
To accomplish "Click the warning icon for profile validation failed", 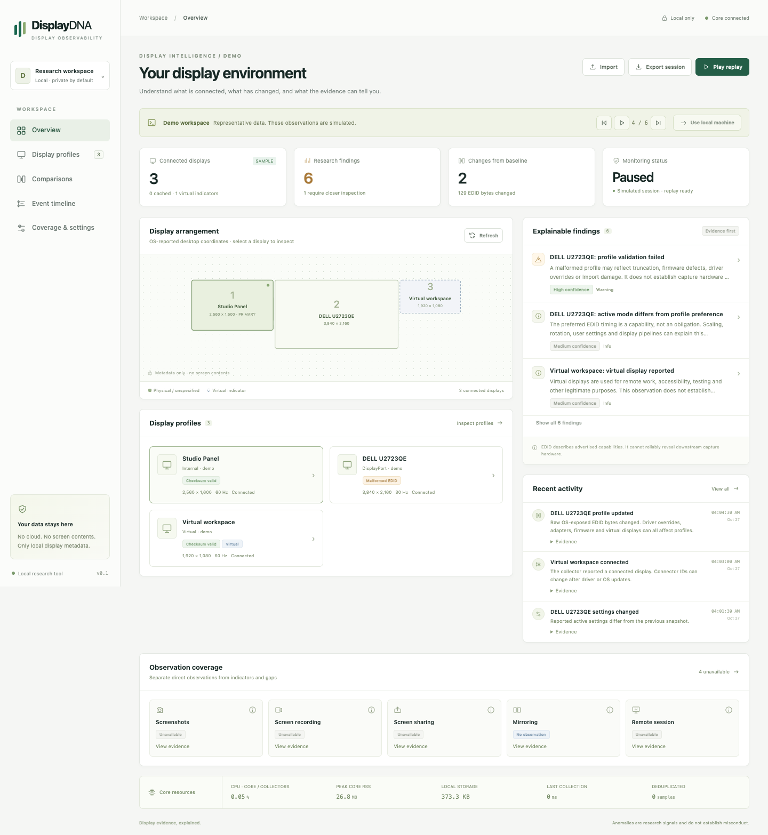I will point(538,259).
